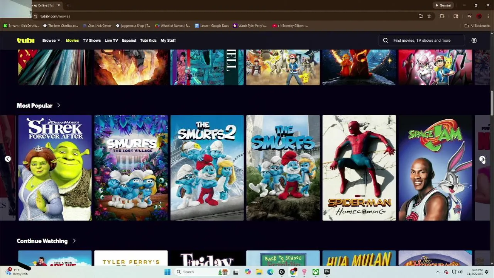The height and width of the screenshot is (278, 494).
Task: Open My Stuff
Action: [168, 40]
